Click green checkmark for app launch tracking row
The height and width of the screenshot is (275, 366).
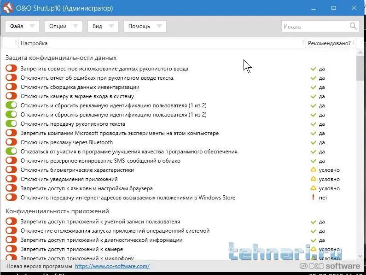point(313,231)
